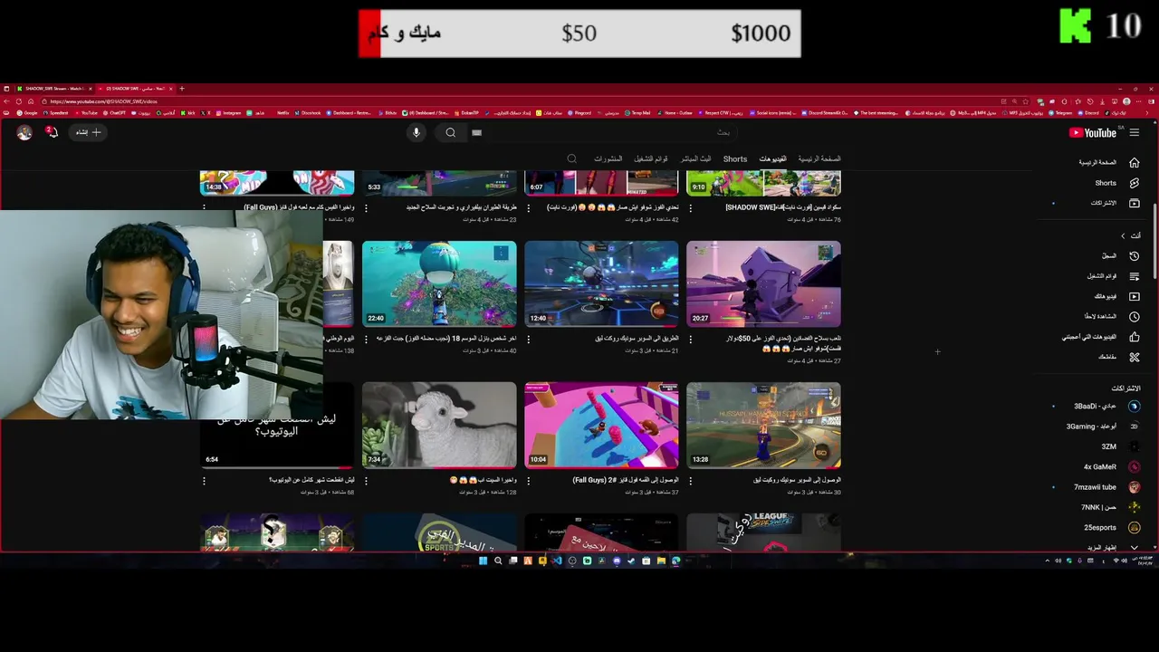
Task: Switch to Playlists channel tab
Action: point(651,158)
